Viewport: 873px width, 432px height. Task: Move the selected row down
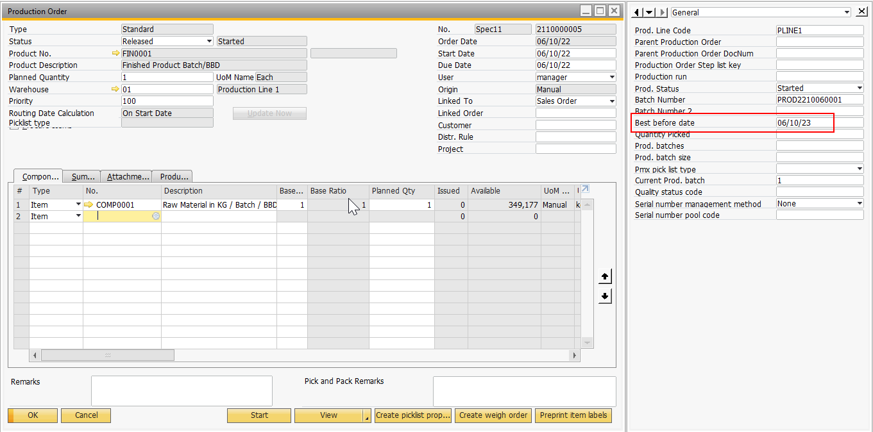605,296
